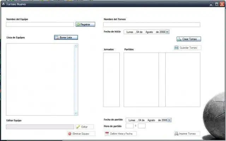
Task: Click the green Registrar icon
Action: (78, 24)
